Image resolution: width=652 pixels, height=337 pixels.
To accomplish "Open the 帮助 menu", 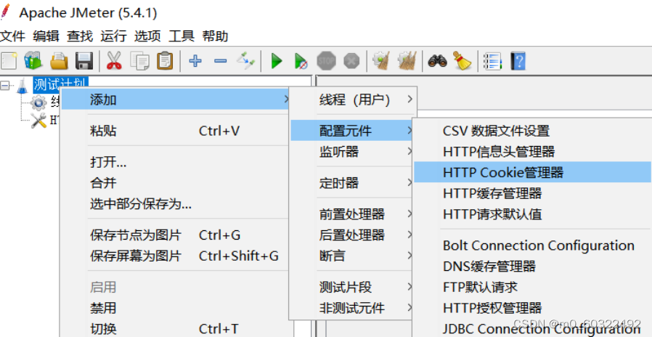I will [215, 36].
